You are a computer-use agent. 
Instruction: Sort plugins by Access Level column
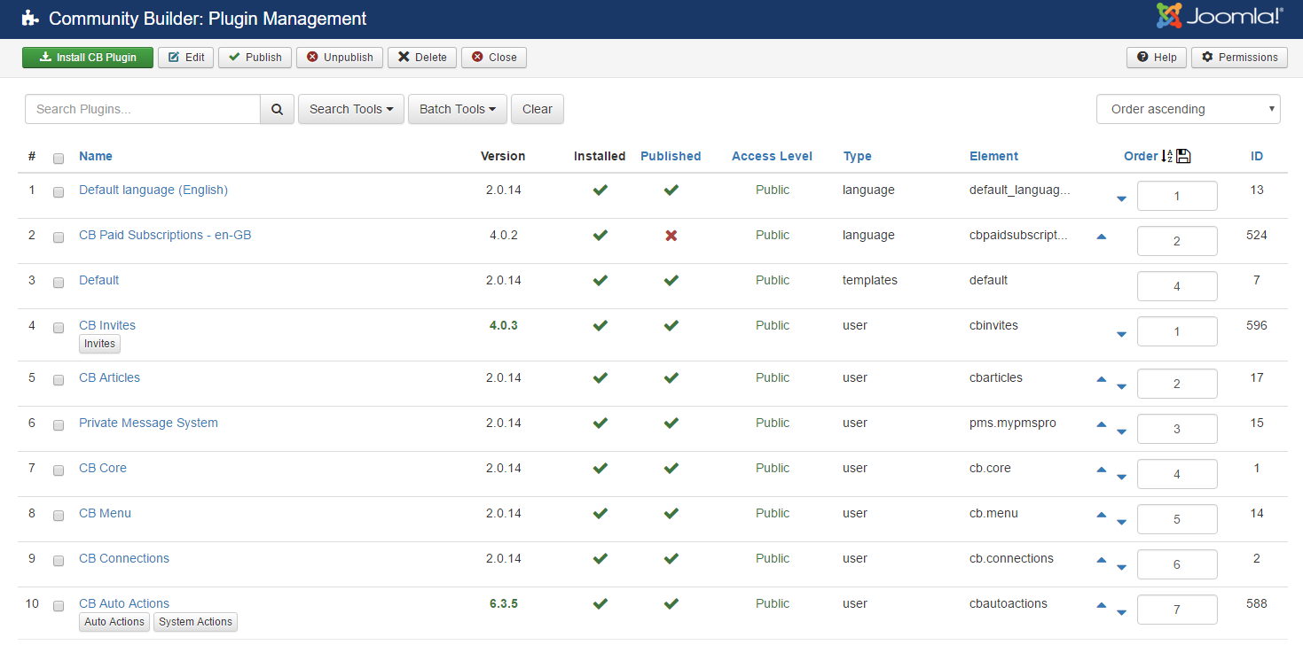(772, 156)
